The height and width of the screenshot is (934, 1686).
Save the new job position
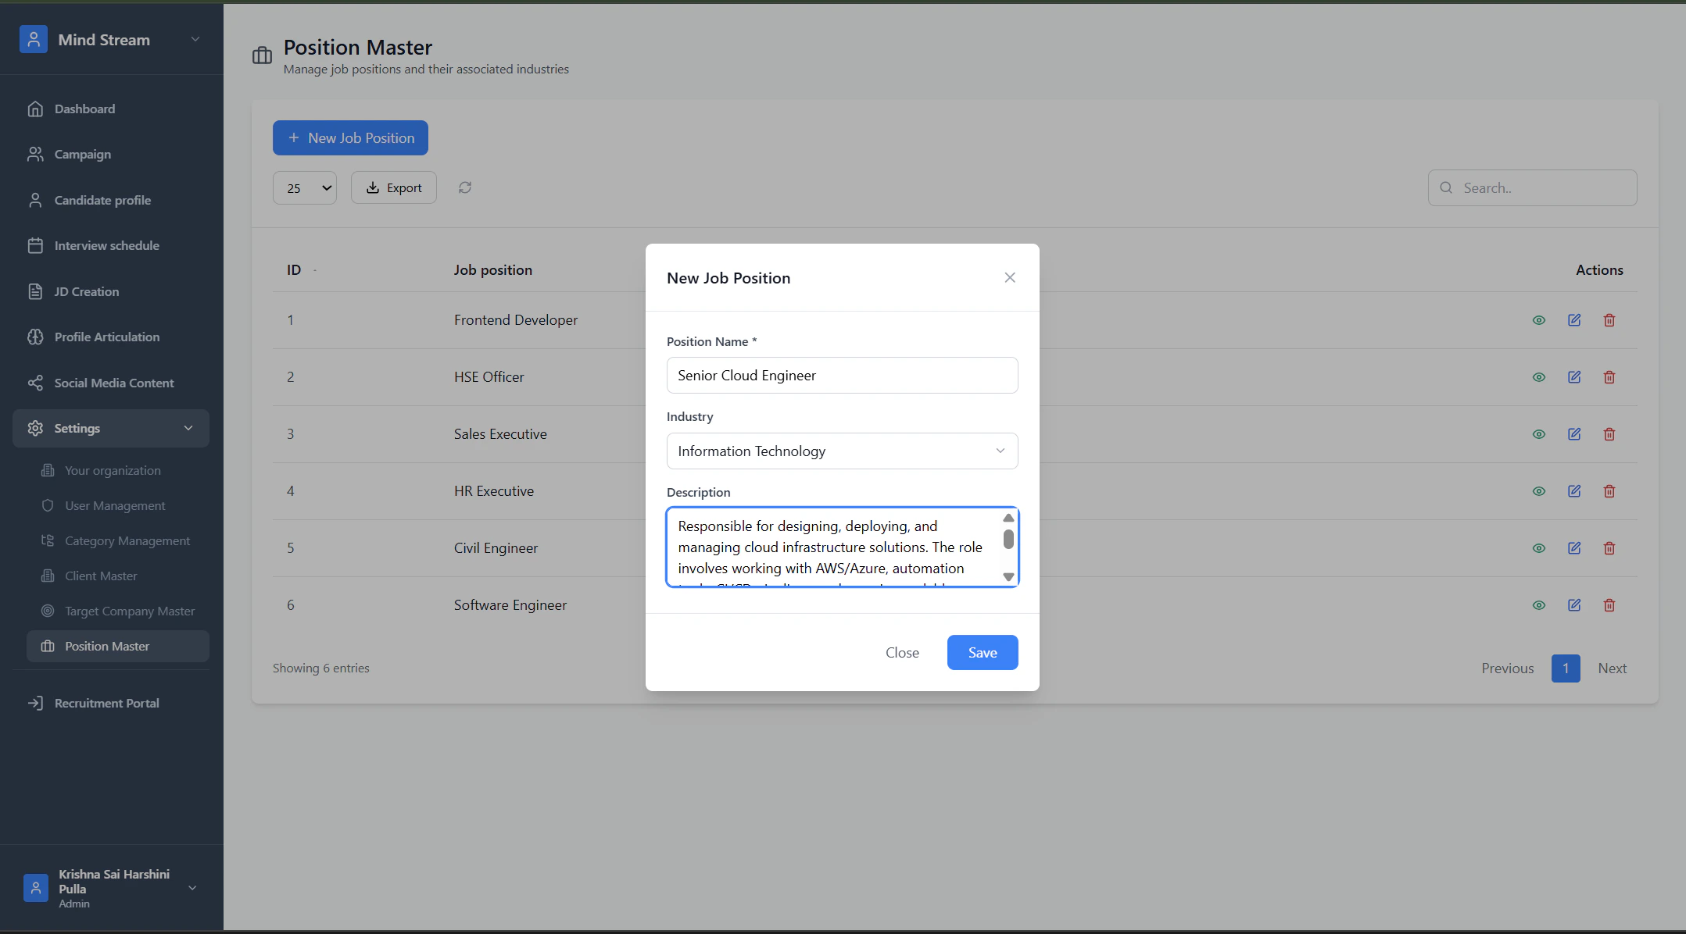(982, 653)
